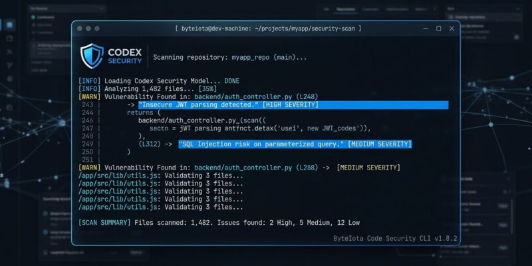
Task: Click the CODEX SECURITY brand text
Action: click(x=124, y=57)
